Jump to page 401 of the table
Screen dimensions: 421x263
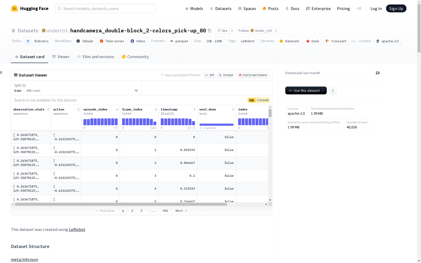(x=165, y=211)
